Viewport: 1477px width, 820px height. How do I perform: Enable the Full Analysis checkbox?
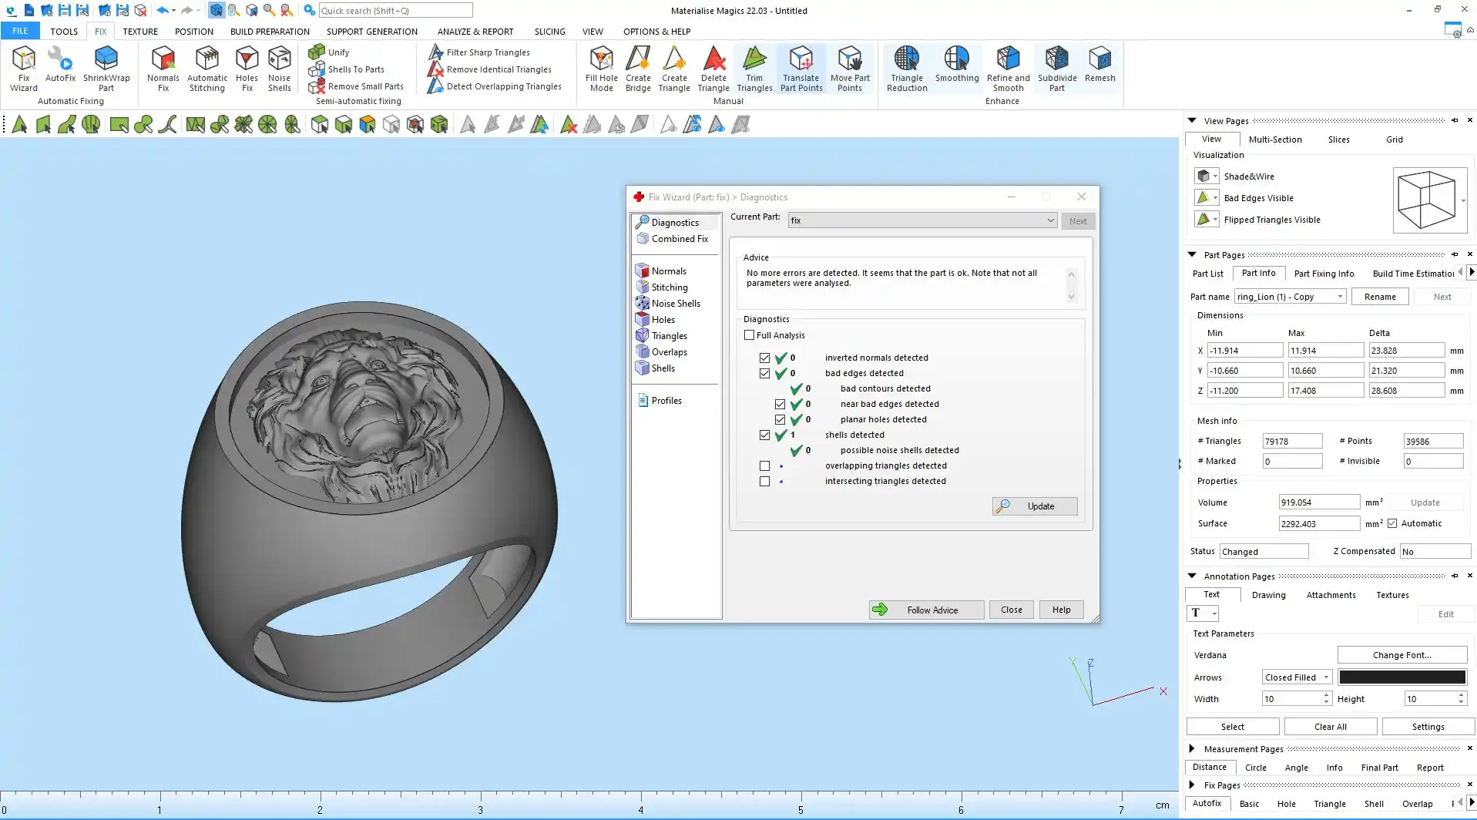[749, 335]
